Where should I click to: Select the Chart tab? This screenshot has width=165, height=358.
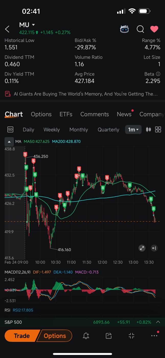pyautogui.click(x=14, y=114)
